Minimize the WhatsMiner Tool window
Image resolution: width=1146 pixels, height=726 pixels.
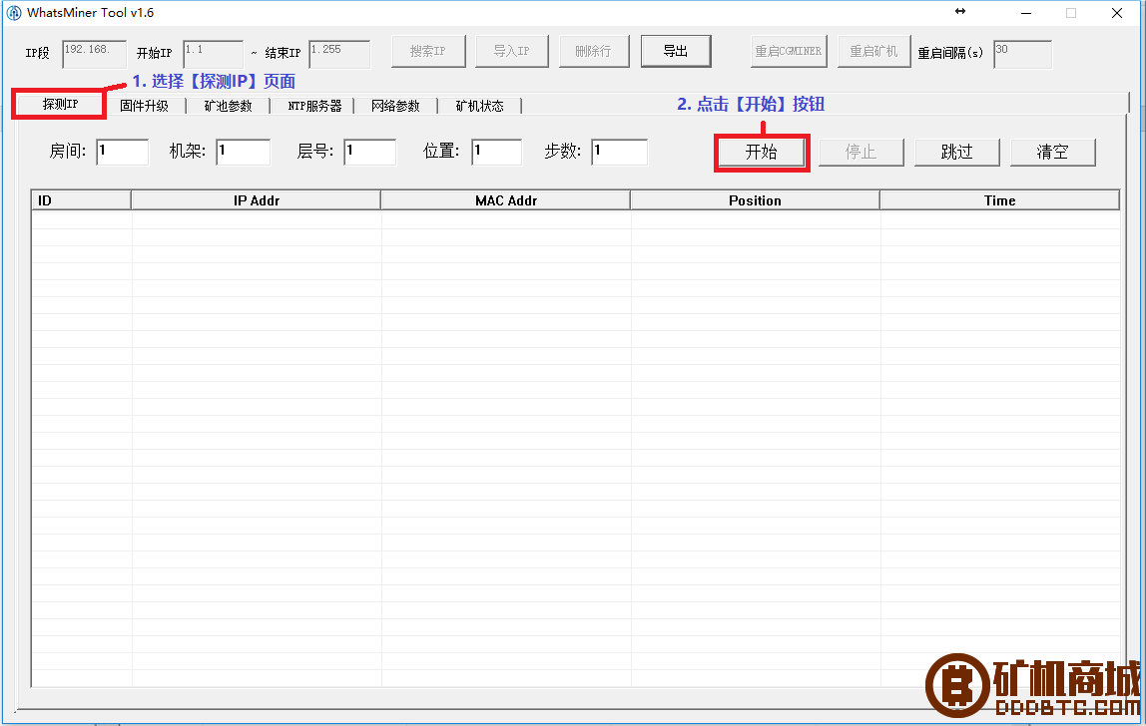(1026, 13)
